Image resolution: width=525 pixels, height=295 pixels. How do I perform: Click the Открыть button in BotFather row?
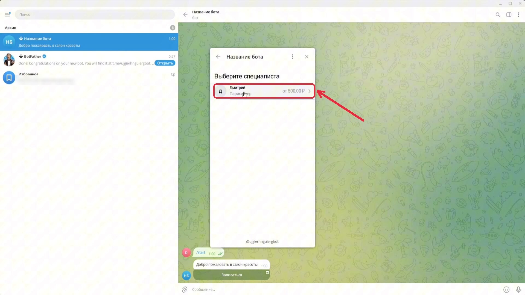click(x=165, y=63)
